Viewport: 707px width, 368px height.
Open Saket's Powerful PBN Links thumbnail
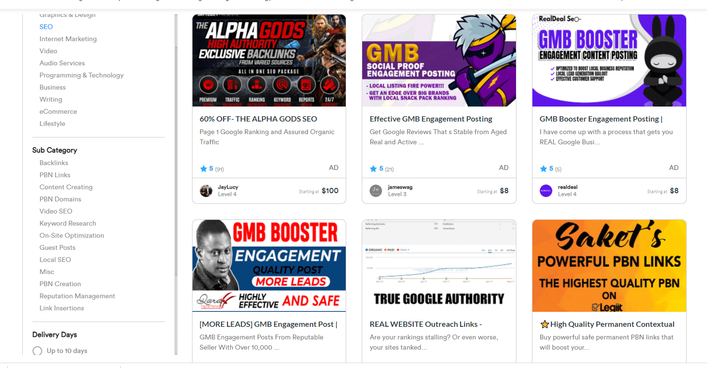pyautogui.click(x=609, y=266)
